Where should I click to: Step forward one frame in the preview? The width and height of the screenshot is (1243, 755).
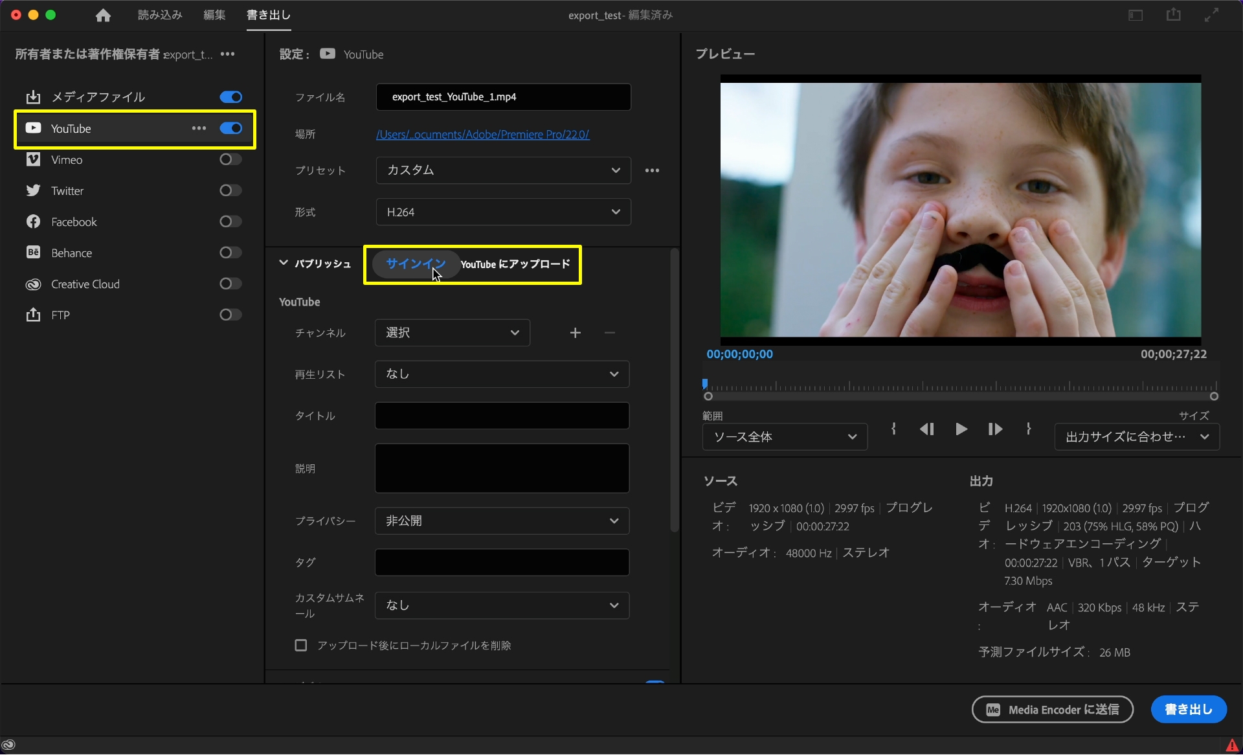[x=995, y=429]
